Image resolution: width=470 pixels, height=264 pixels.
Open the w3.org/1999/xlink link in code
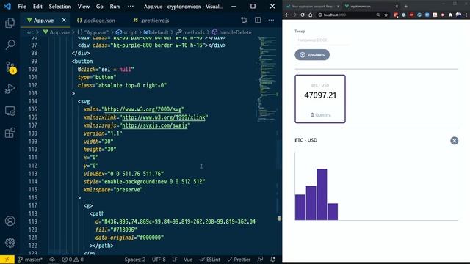tap(163, 117)
